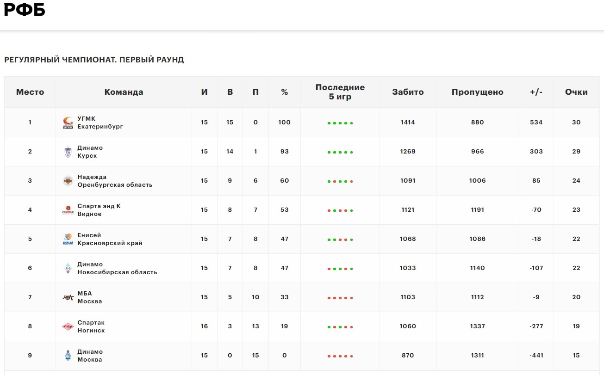Open the МБА Москва team link
The image size is (604, 375).
coord(89,297)
